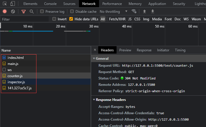This screenshot has height=127, width=206.
Task: Open the Timing detail tab
Action: pos(180,50)
